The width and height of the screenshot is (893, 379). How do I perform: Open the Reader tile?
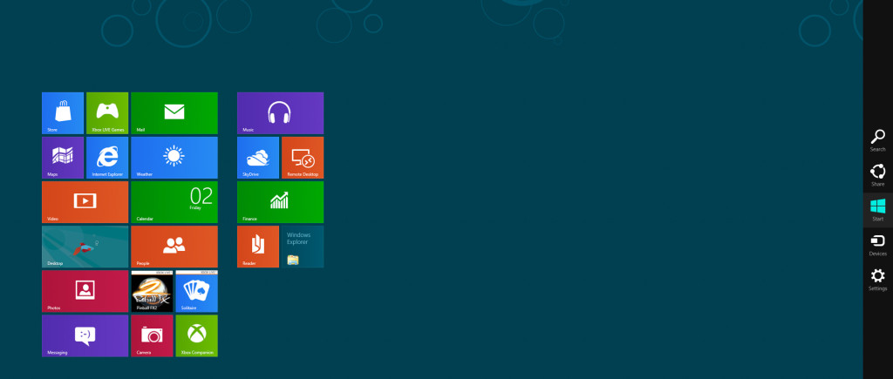258,247
